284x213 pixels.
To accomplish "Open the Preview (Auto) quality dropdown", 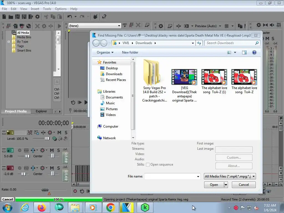I will (220, 26).
